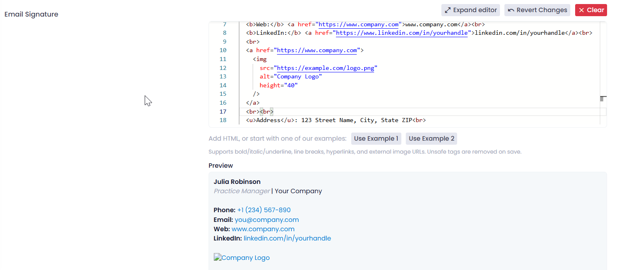Click the X icon on Clear button
The width and height of the screenshot is (620, 270).
(x=582, y=10)
